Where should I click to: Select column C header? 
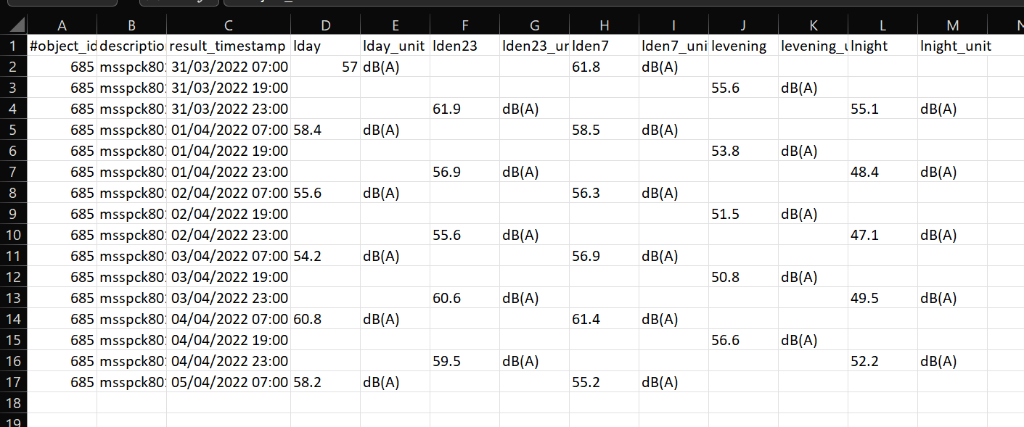(x=229, y=26)
